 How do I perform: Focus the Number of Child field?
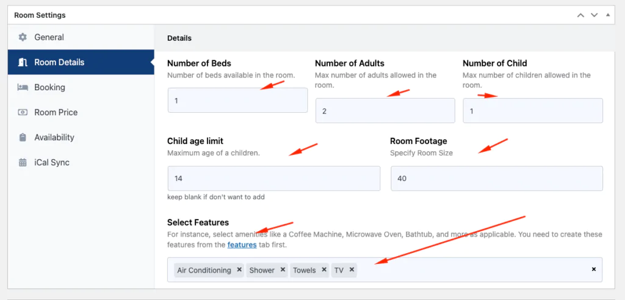coord(532,111)
